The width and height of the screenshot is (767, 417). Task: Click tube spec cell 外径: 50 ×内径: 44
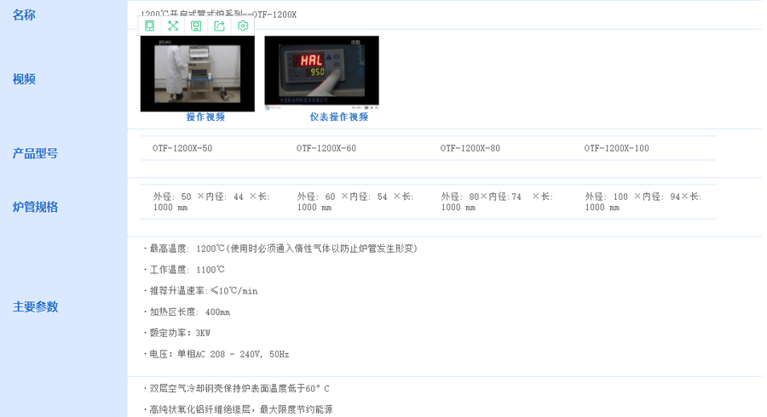point(212,203)
